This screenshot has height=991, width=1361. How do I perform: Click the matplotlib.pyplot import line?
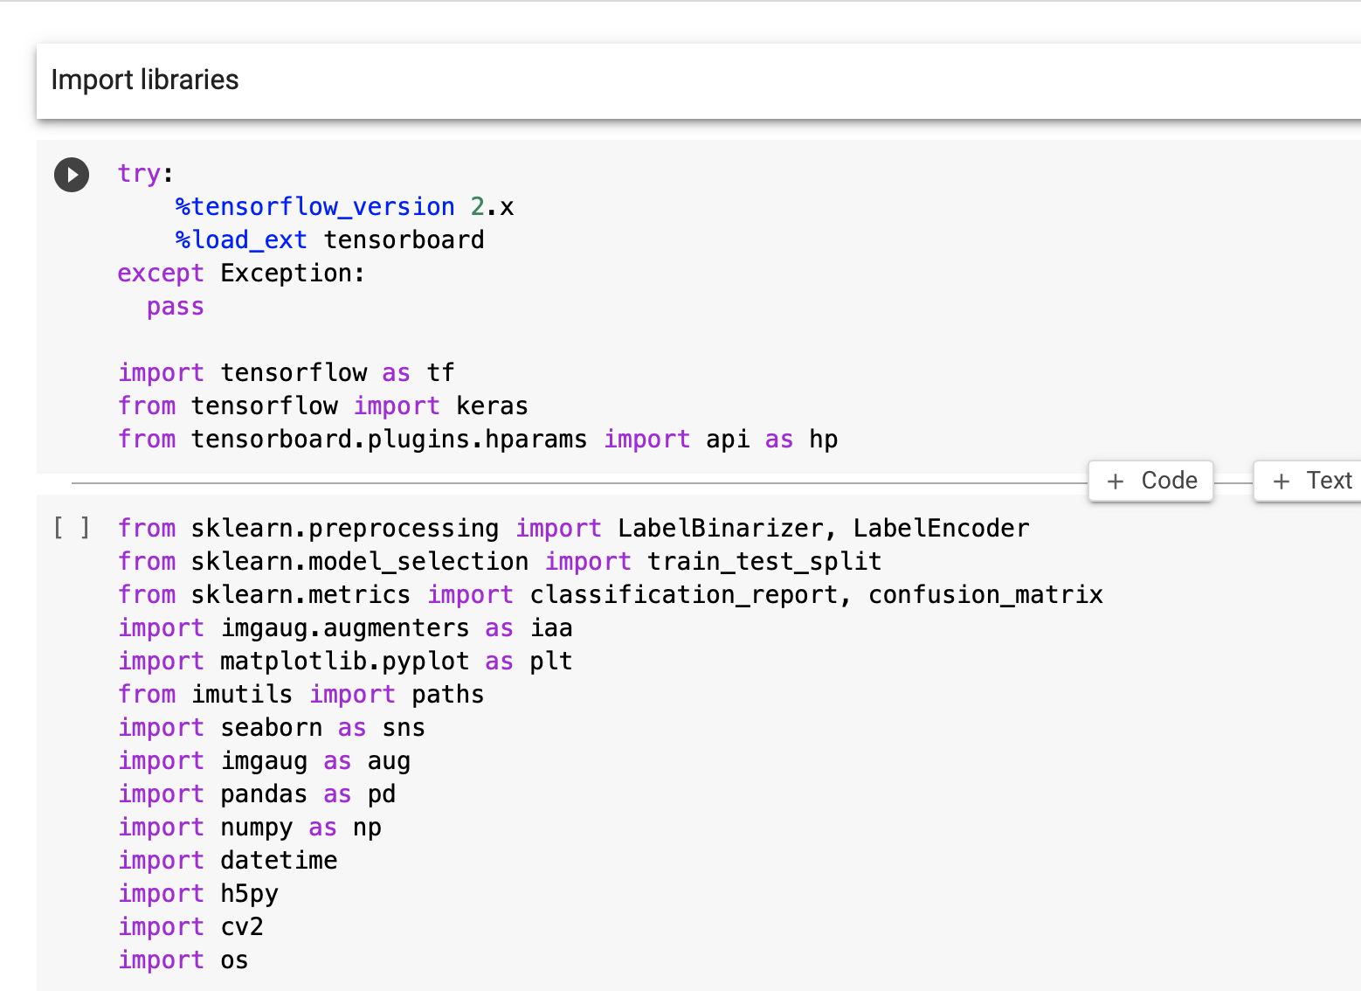[345, 661]
